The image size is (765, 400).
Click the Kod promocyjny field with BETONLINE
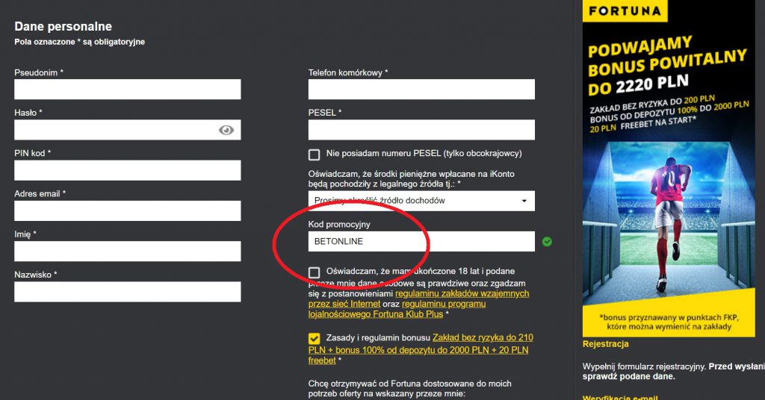pos(421,242)
